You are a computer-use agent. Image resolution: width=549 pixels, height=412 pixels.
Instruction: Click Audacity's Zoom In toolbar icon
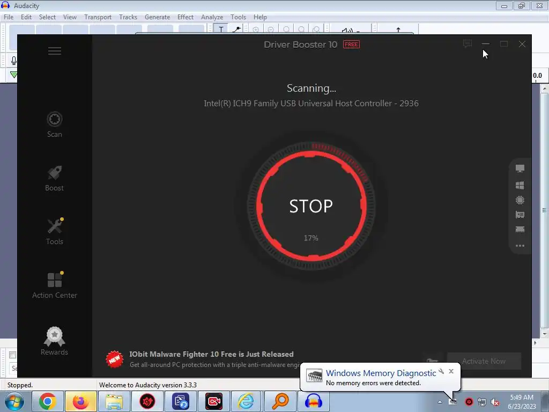coord(256,30)
